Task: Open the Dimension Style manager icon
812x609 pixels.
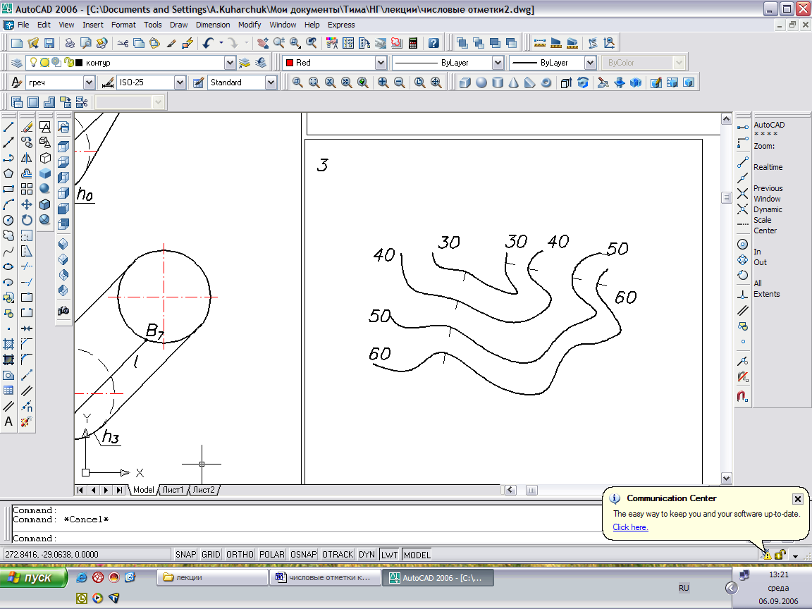Action: pyautogui.click(x=108, y=82)
